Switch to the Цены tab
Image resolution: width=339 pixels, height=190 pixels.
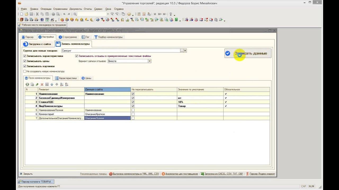tap(86, 78)
